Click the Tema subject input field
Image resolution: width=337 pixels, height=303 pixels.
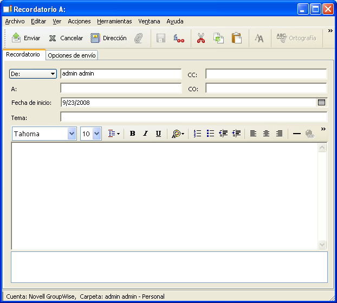[193, 117]
